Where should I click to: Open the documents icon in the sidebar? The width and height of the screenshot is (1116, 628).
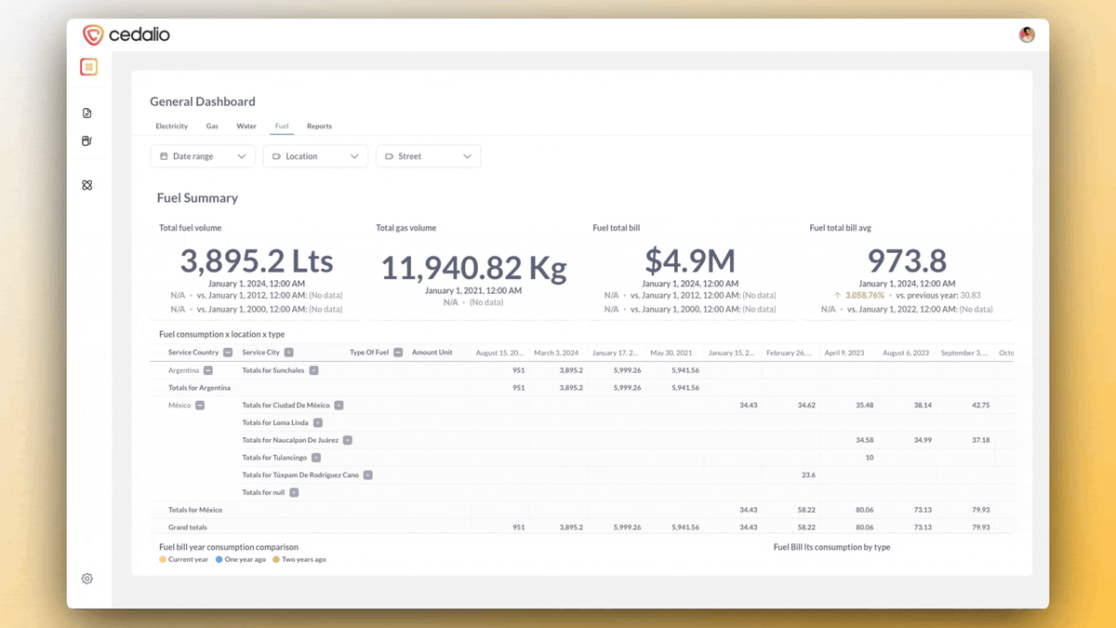click(86, 113)
